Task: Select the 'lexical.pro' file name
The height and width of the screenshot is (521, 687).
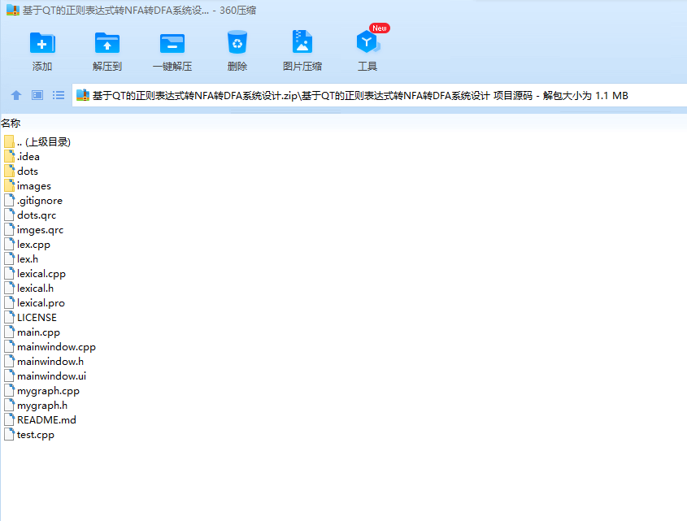Action: coord(41,303)
